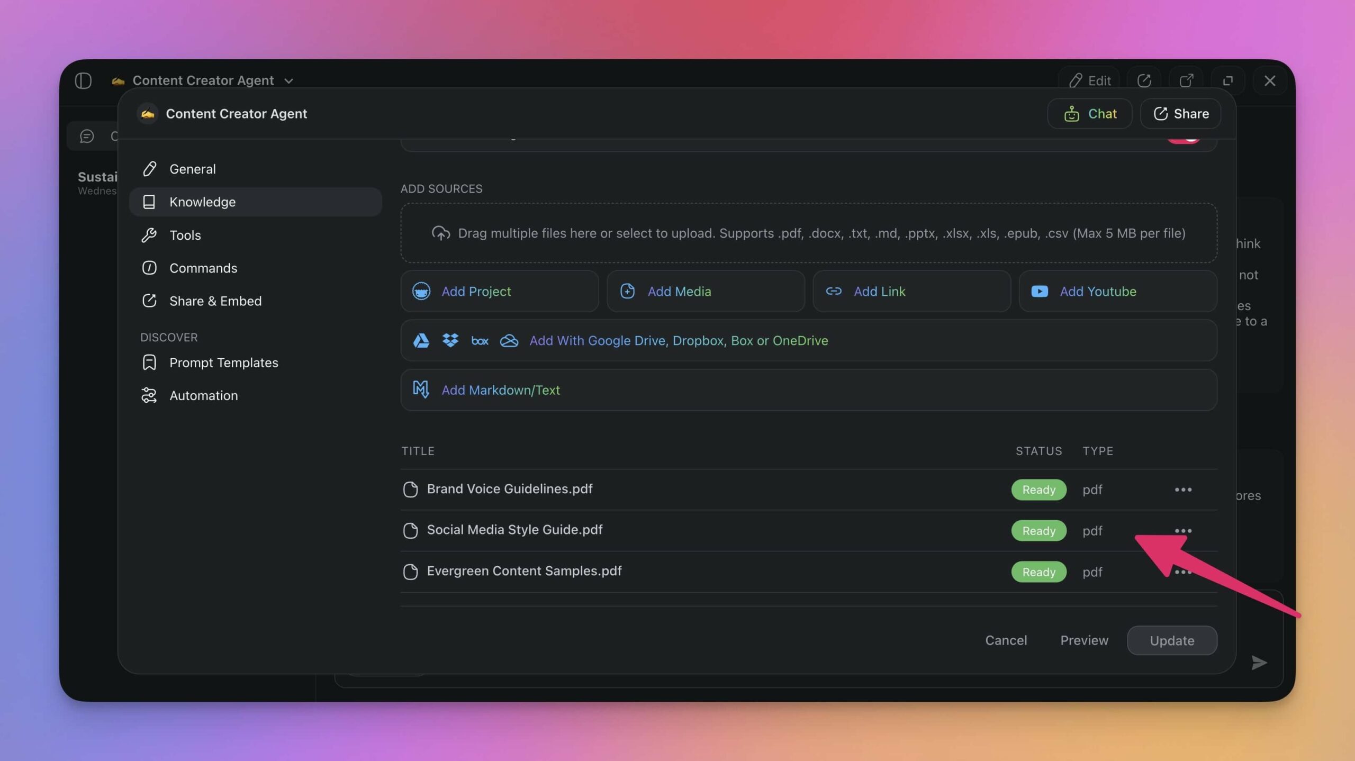Click the Google Drive icon
1355x761 pixels.
[421, 340]
